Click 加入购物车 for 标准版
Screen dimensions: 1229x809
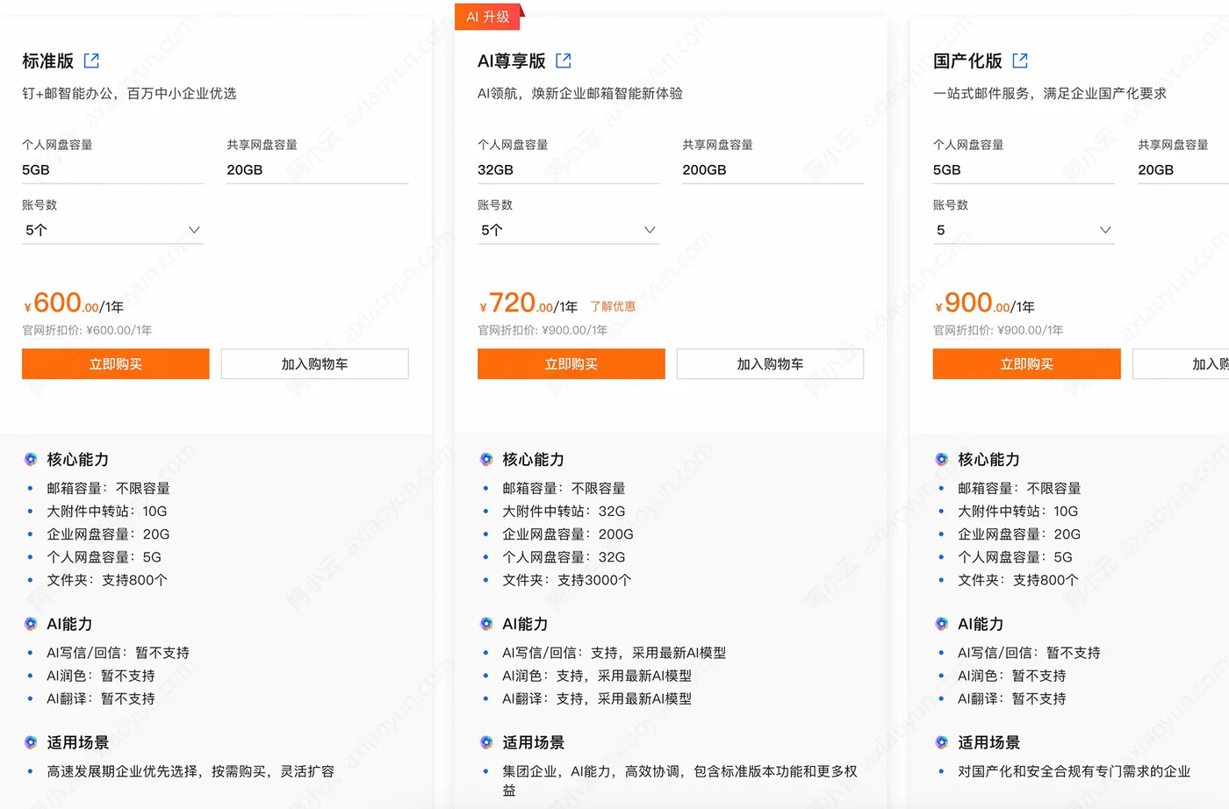pos(314,364)
